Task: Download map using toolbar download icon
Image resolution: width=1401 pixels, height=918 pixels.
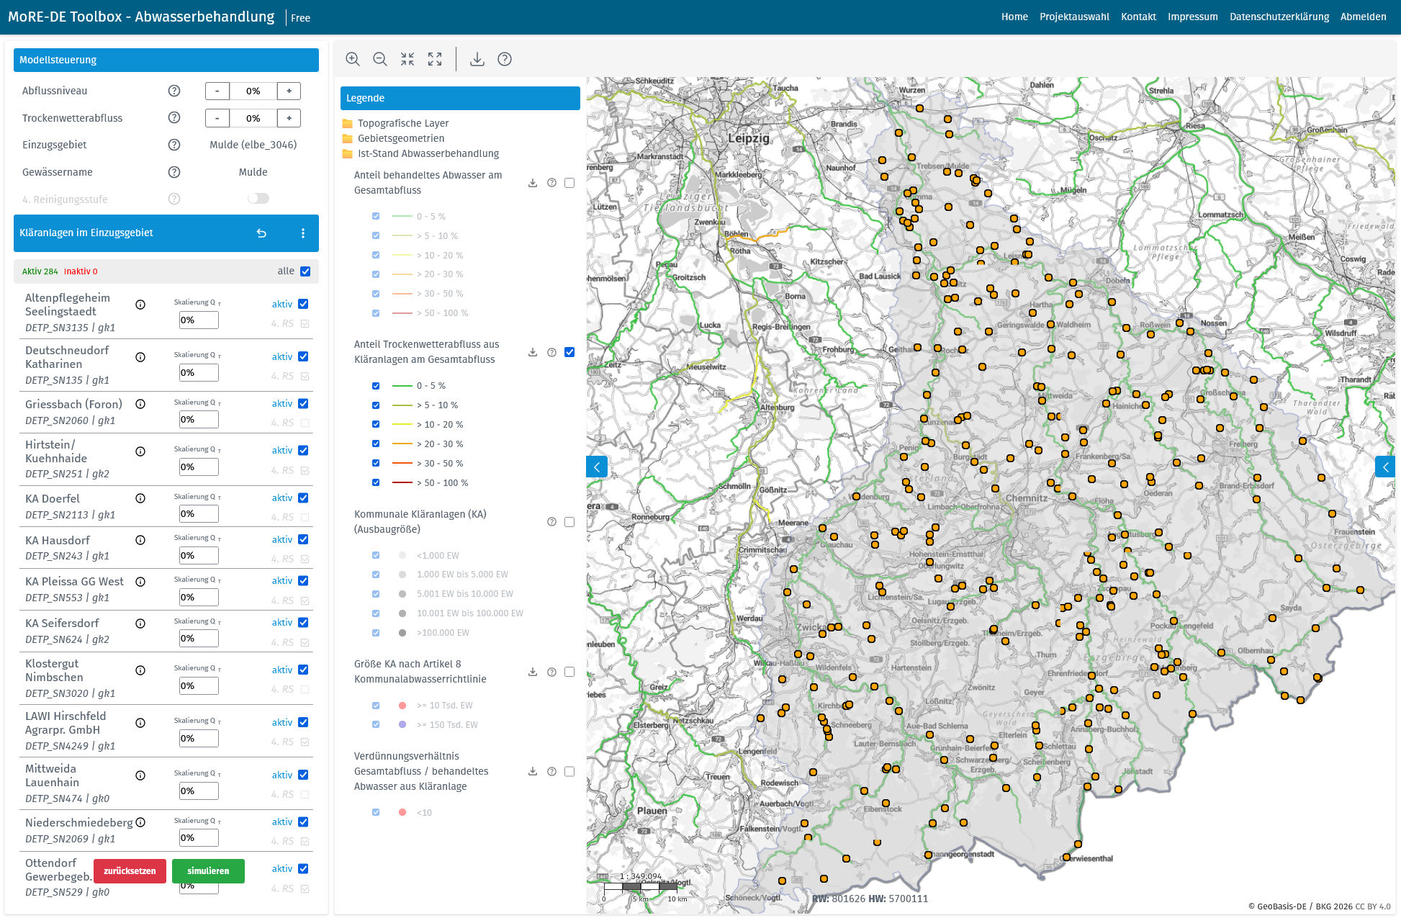Action: pos(477,59)
